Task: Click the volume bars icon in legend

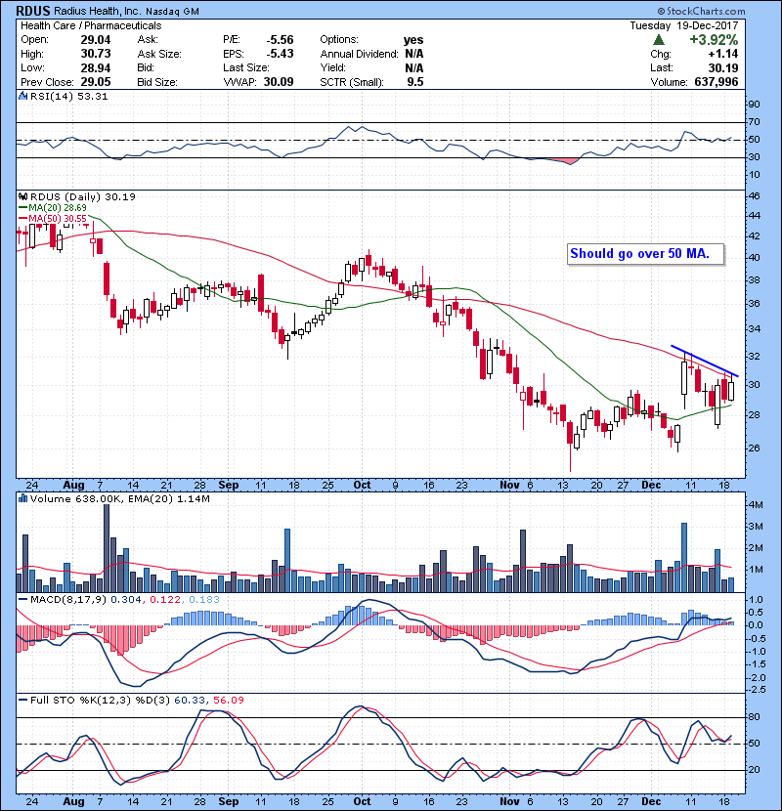Action: 22,498
